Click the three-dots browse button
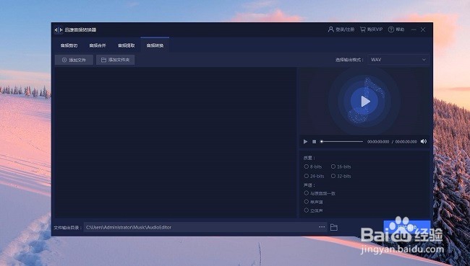 click(322, 227)
